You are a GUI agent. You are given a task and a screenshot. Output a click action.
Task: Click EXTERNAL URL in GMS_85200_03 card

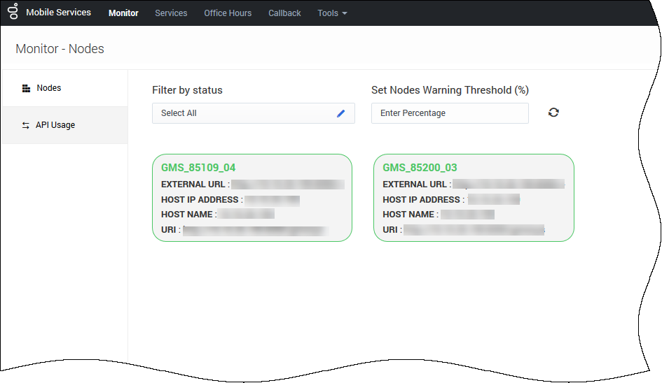pyautogui.click(x=415, y=185)
